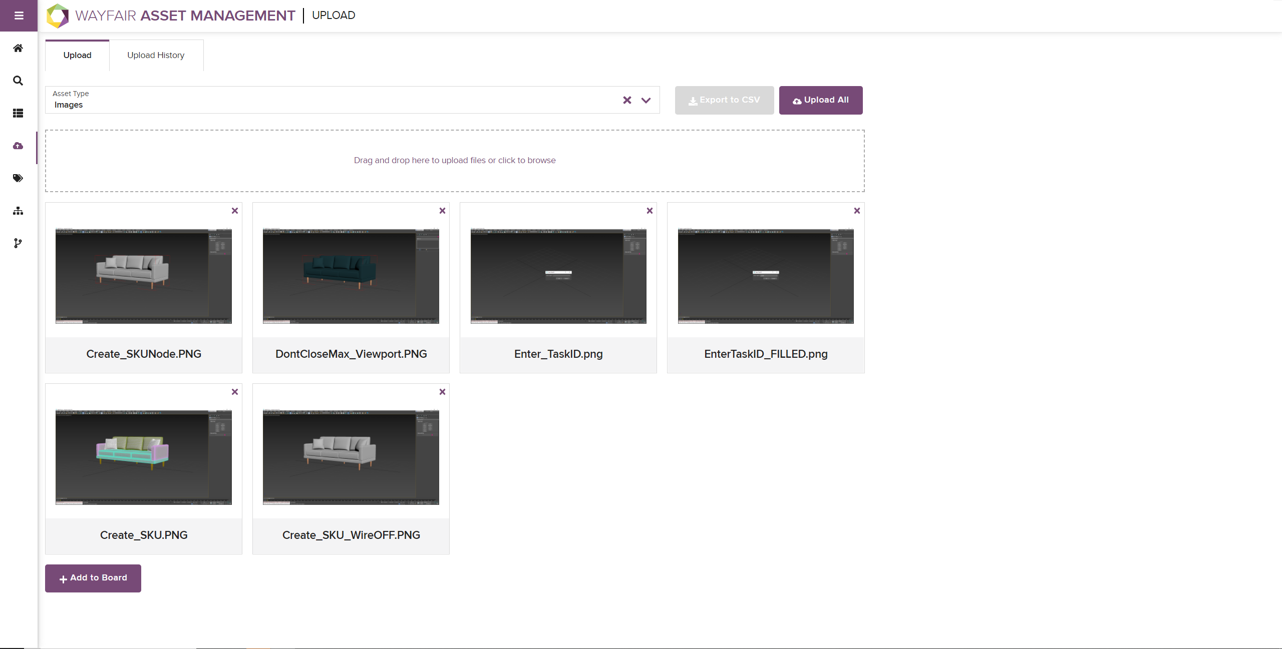Viewport: 1282px width, 649px height.
Task: Open the hamburger menu
Action: (19, 16)
